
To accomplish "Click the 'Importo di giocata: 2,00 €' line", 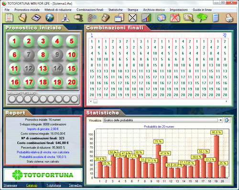I will tap(43, 129).
